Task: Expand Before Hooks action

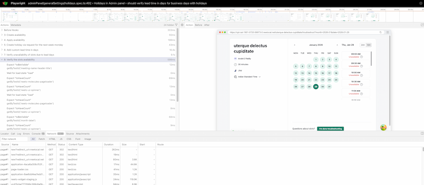Action: click(2, 30)
